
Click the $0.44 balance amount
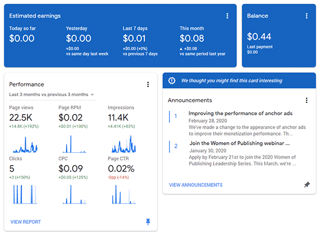pyautogui.click(x=259, y=36)
